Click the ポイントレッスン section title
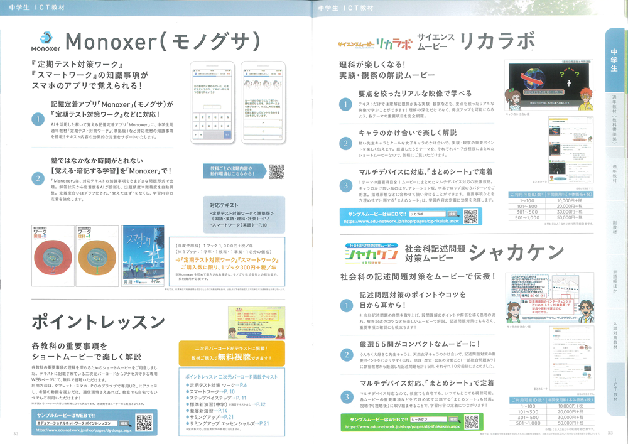The image size is (628, 444). point(99,322)
